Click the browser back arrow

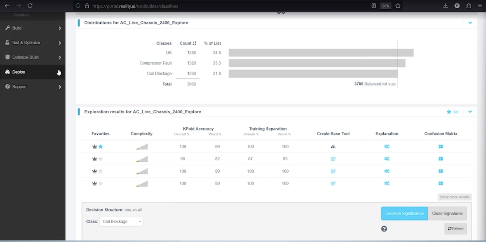7,6
